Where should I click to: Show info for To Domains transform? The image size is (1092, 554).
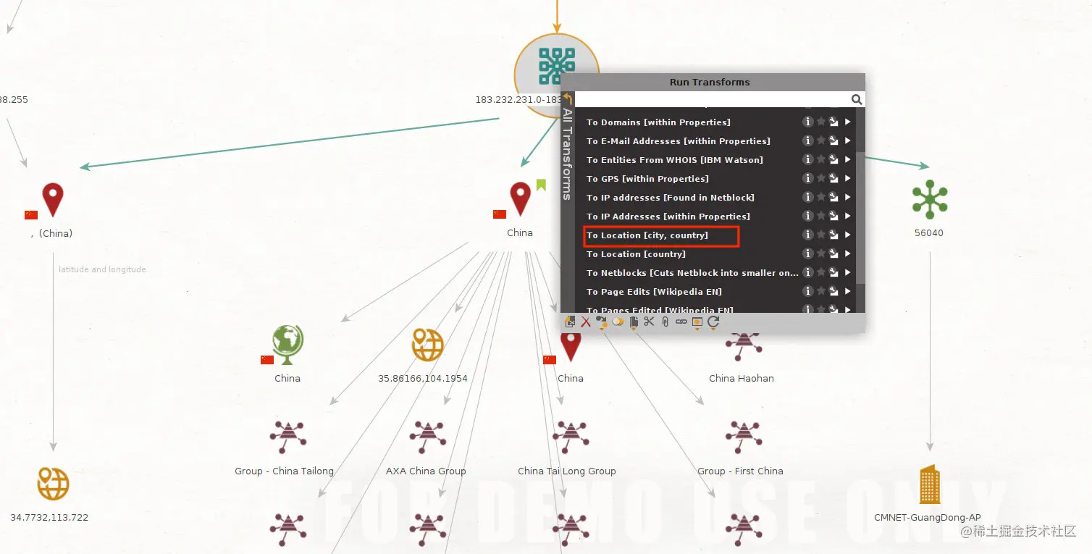point(808,122)
